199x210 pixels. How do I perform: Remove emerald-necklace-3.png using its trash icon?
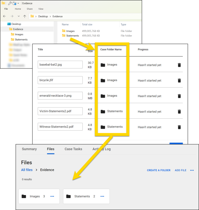pos(179,96)
